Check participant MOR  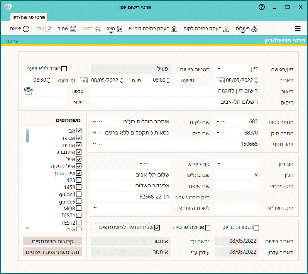point(79,208)
